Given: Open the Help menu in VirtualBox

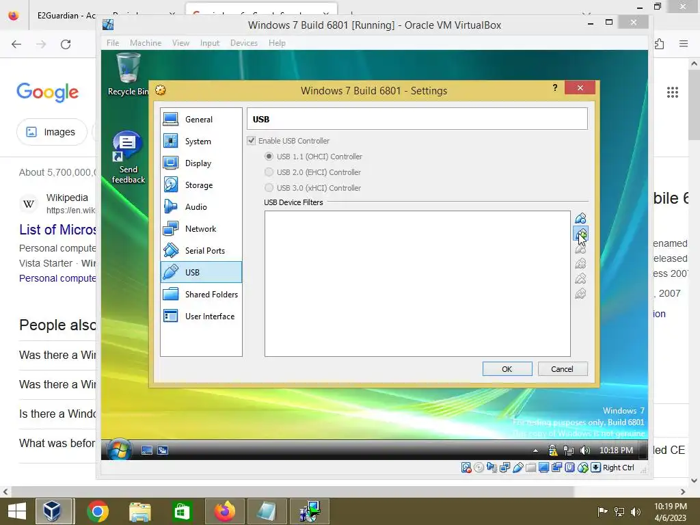Looking at the screenshot, I should point(277,43).
